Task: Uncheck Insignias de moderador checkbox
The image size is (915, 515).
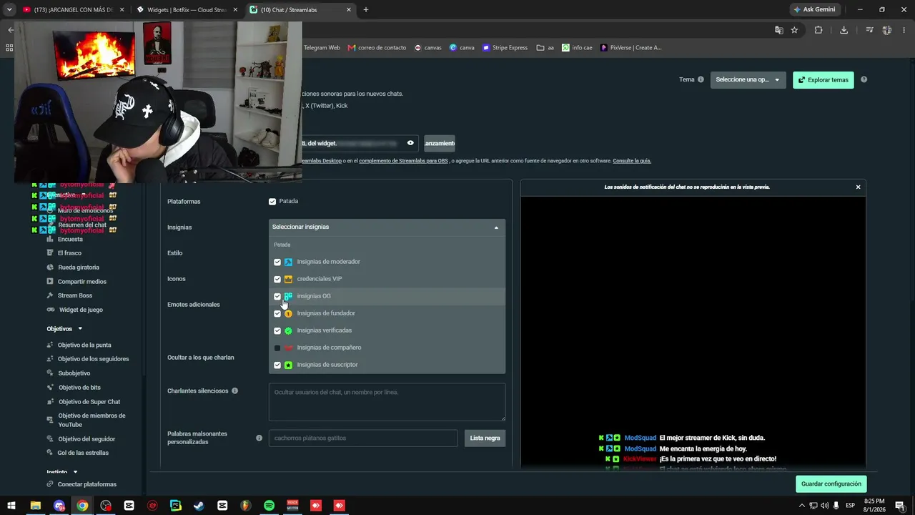Action: [x=277, y=262]
